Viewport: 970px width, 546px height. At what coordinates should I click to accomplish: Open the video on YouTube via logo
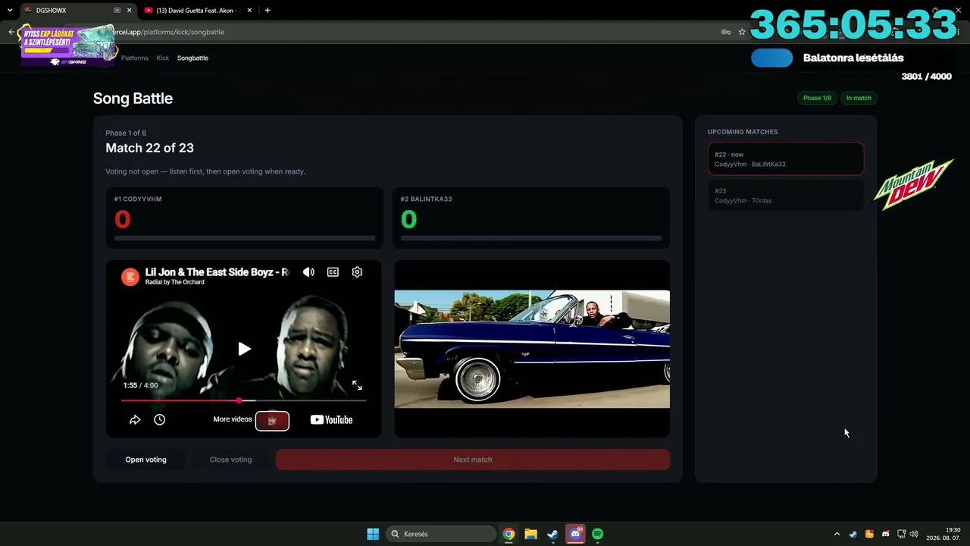[x=331, y=419]
